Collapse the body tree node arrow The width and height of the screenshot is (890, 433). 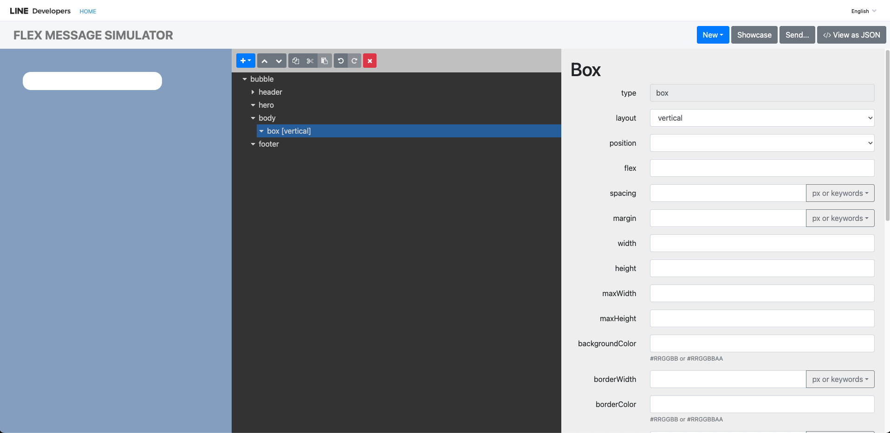253,118
